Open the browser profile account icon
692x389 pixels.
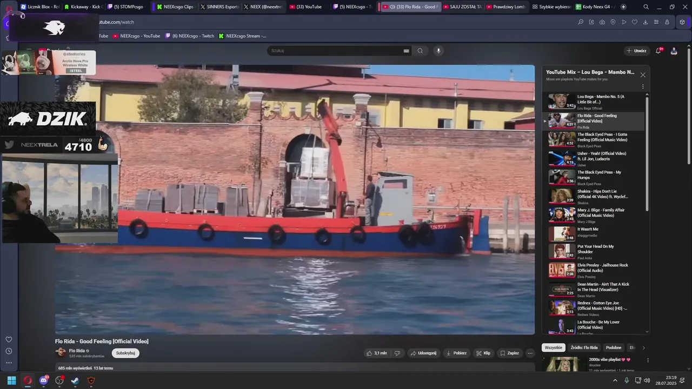[667, 22]
